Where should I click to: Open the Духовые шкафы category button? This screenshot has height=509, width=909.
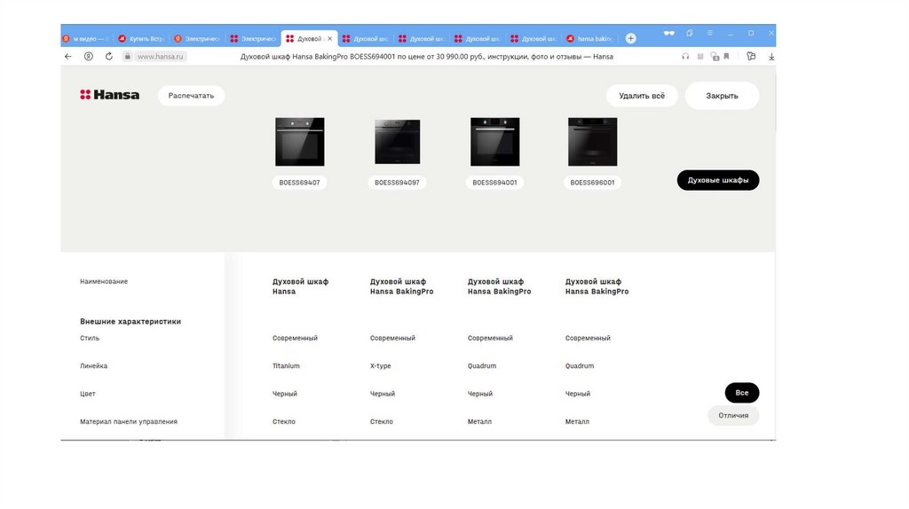[x=717, y=180]
